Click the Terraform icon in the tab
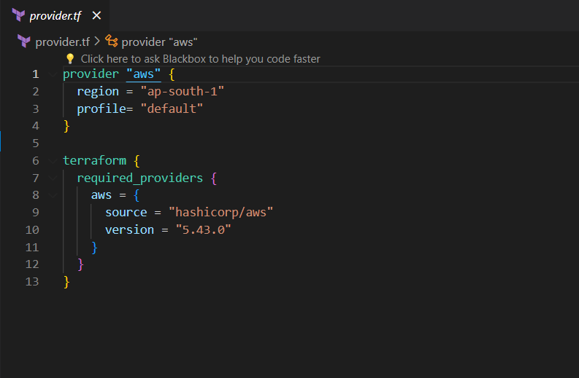Screen dimensions: 579x378 18,15
